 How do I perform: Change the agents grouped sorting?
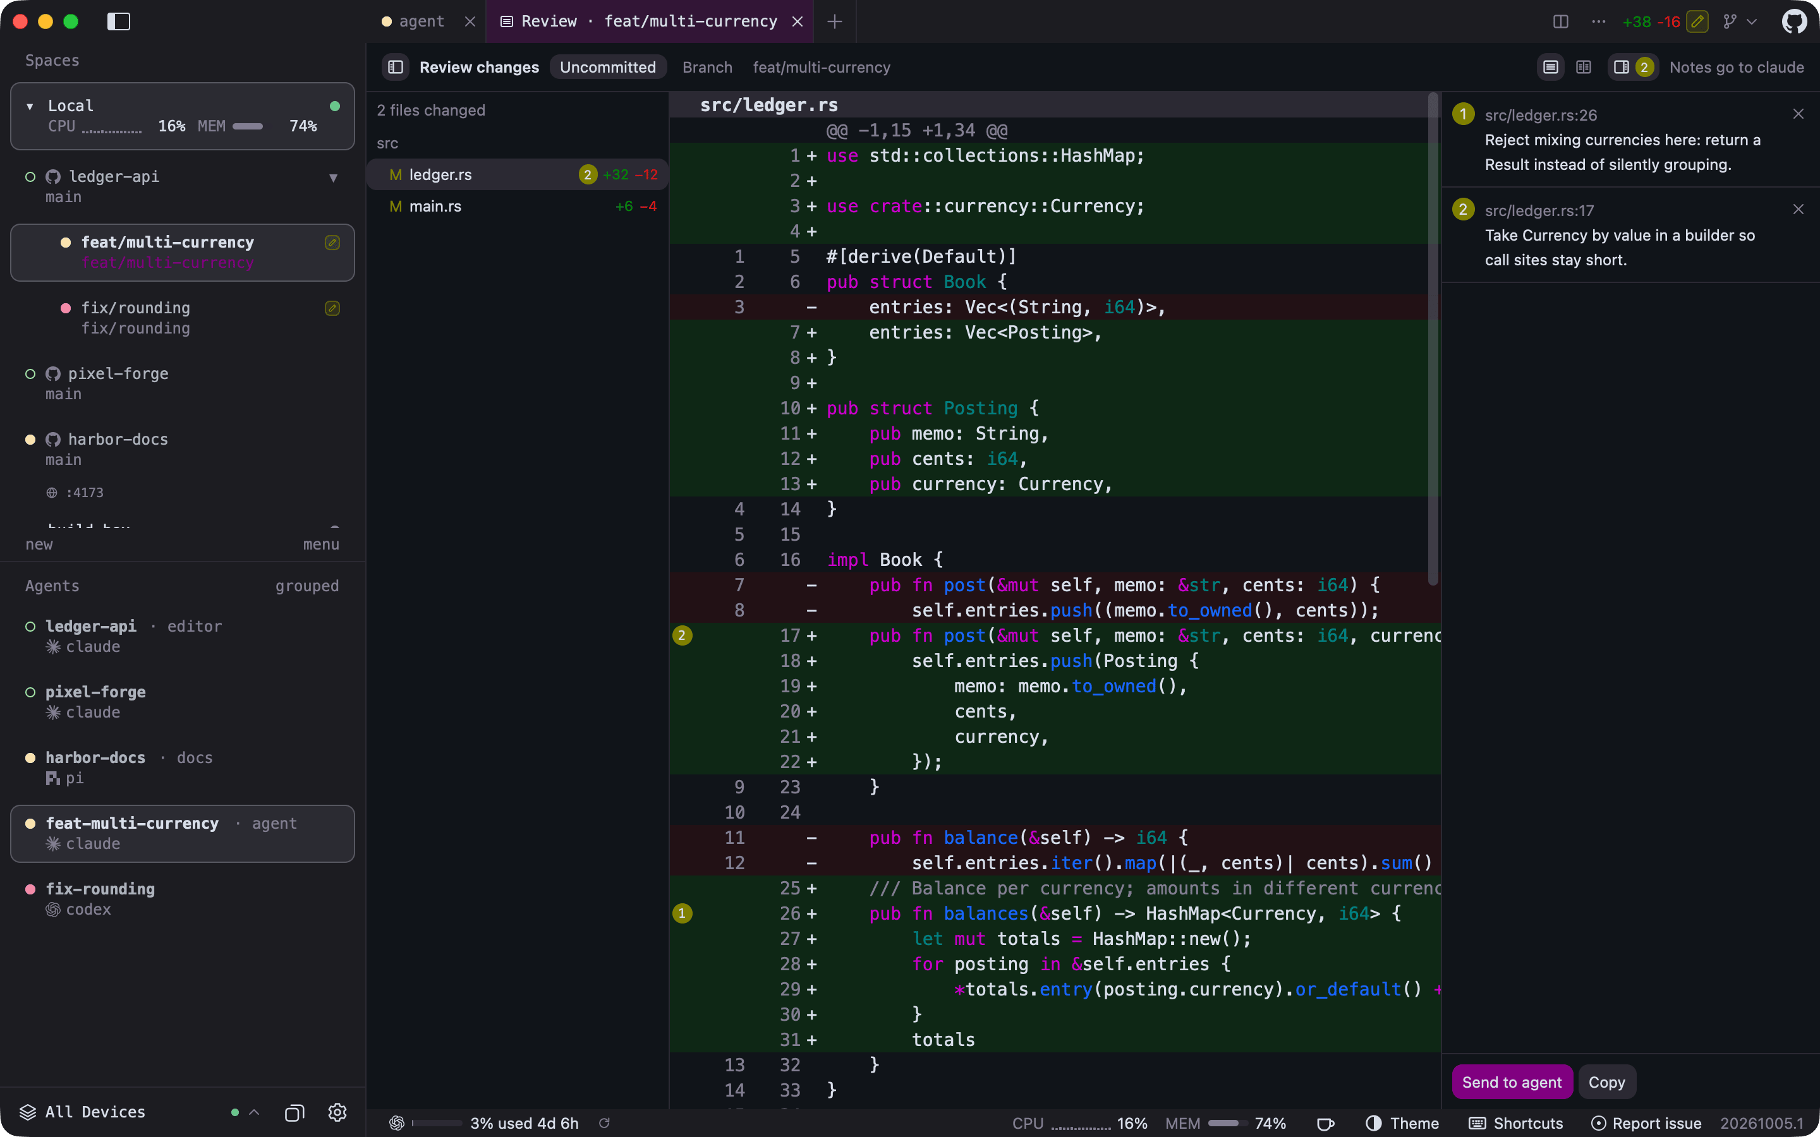coord(307,587)
